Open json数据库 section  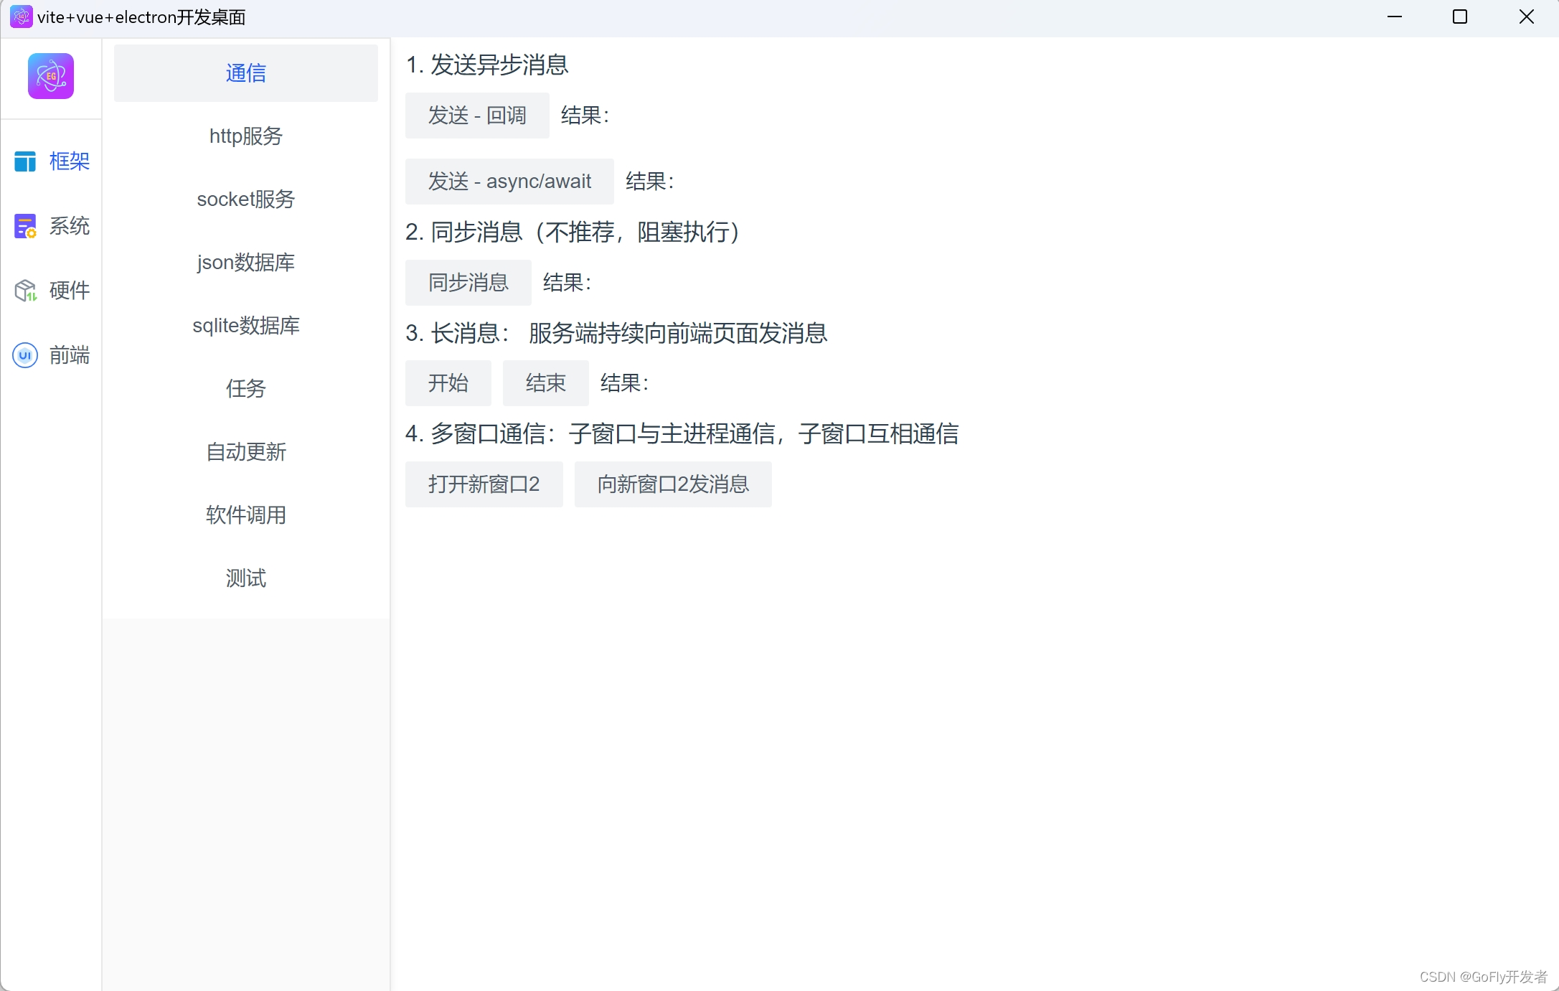tap(245, 262)
